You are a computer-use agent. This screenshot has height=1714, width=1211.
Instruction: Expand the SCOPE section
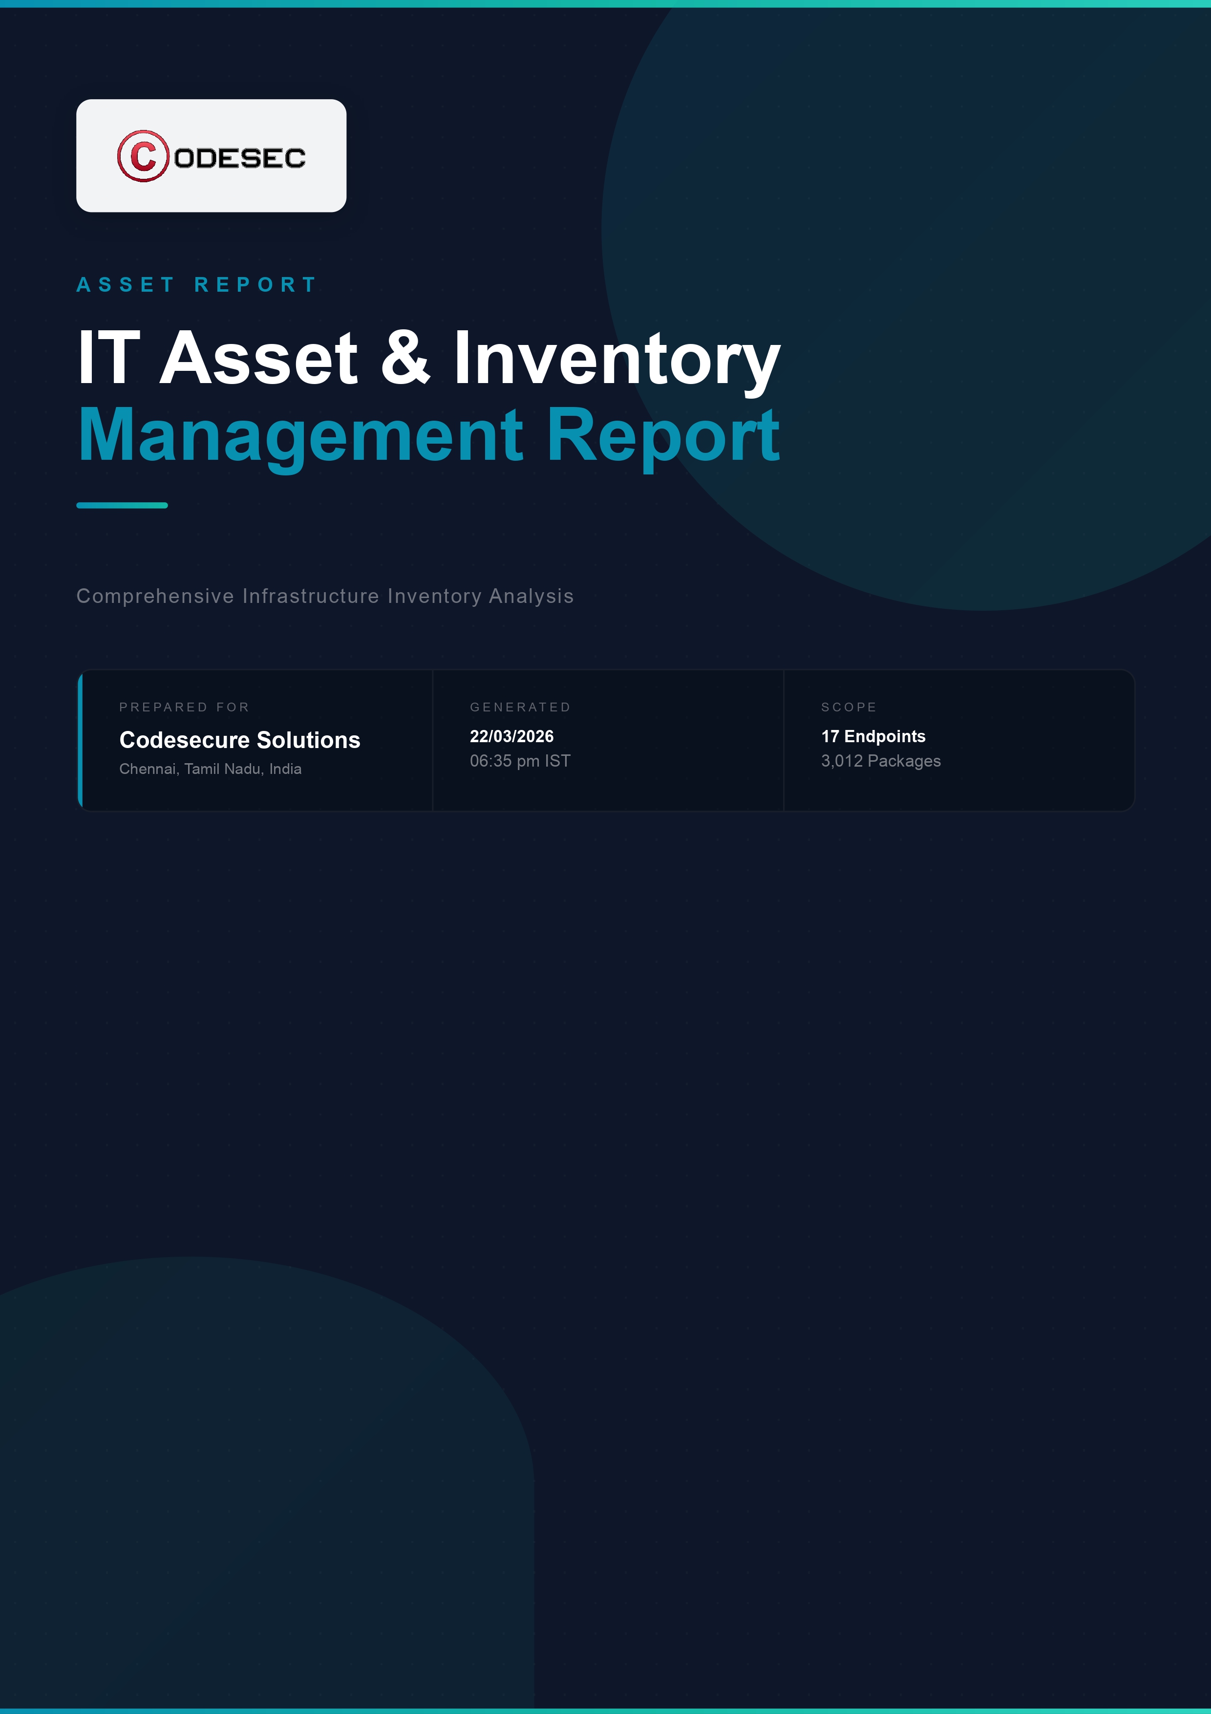(x=849, y=706)
